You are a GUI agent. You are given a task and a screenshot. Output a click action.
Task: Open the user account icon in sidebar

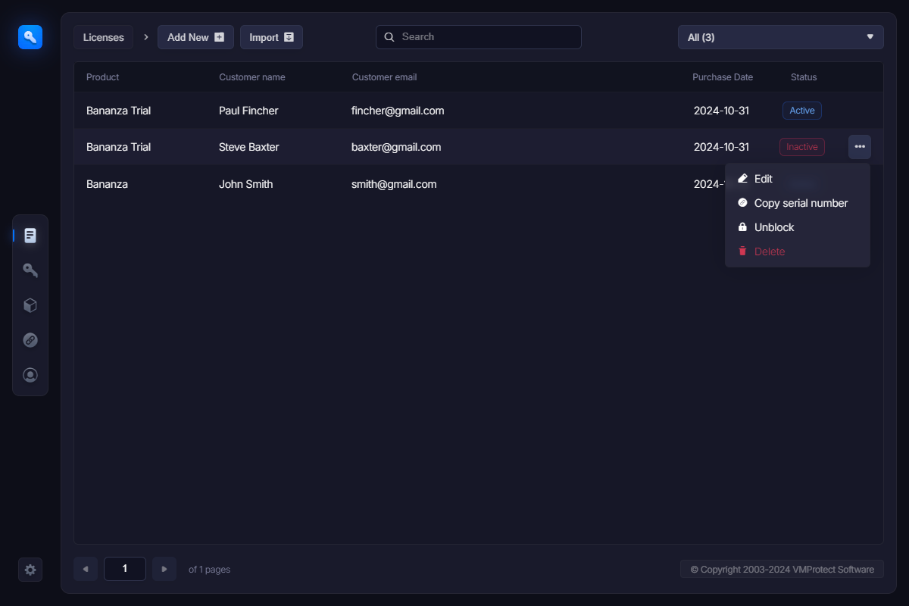pyautogui.click(x=30, y=375)
